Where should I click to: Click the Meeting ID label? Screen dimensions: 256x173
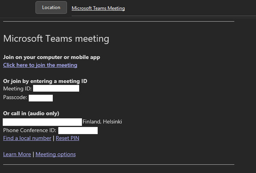(17, 89)
